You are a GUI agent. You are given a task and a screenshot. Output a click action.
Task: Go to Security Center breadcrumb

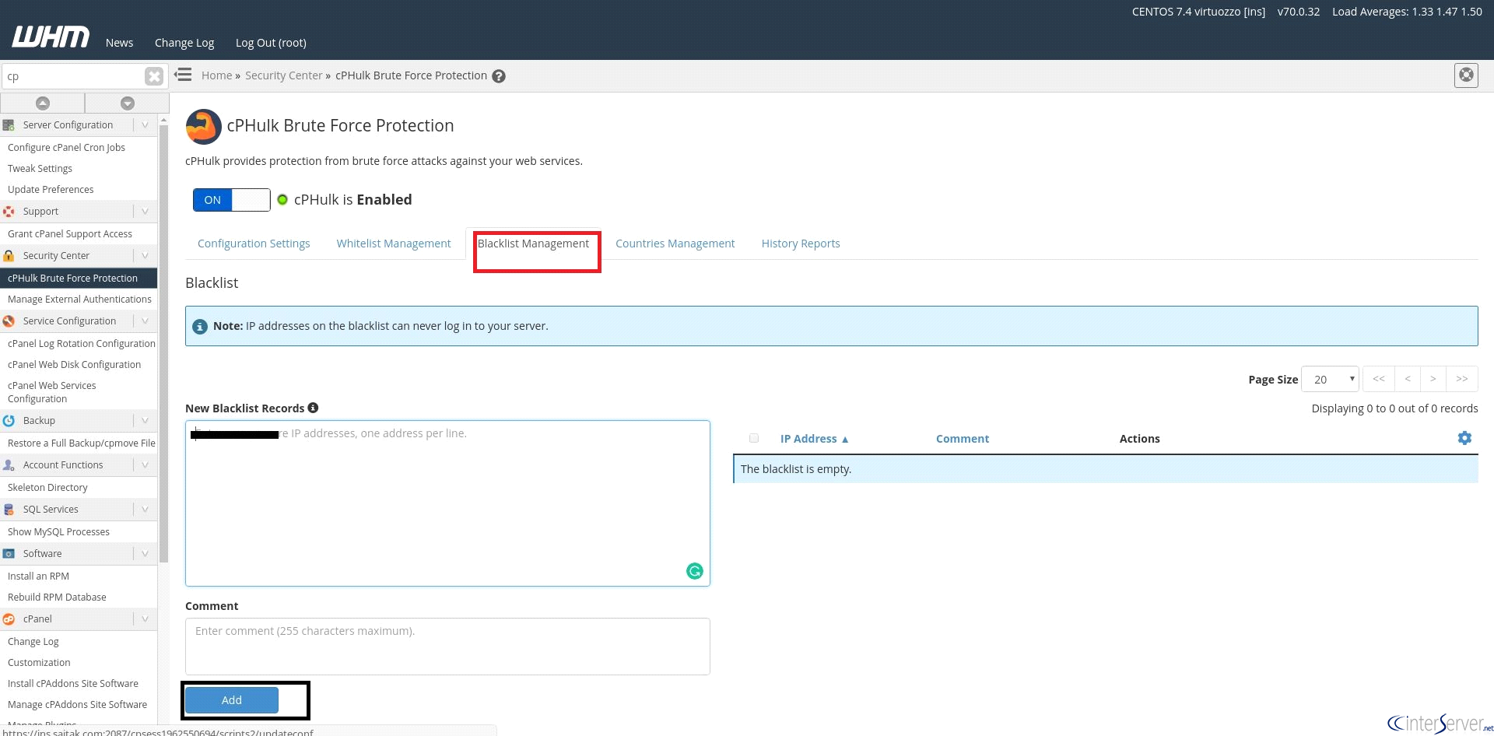(x=283, y=75)
